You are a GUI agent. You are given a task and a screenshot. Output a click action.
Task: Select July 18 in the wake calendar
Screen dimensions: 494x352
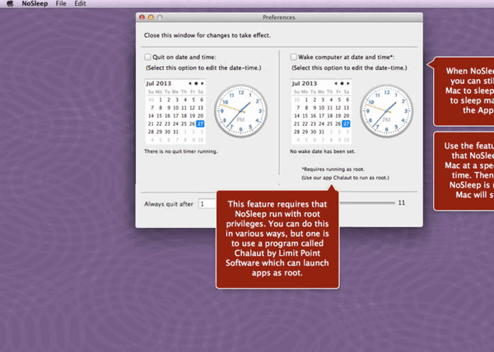point(330,116)
